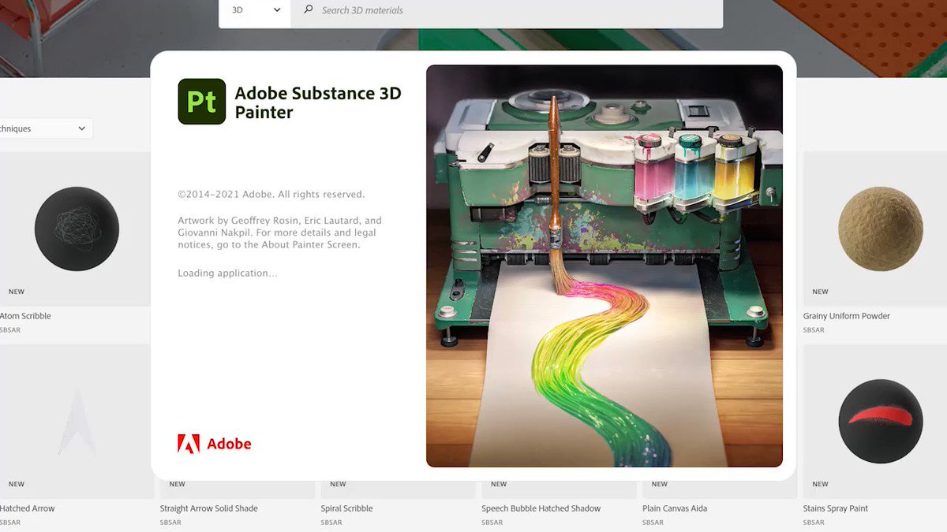947x532 pixels.
Task: Click the NEW badge on Grainy Uniform Powder
Action: (x=821, y=292)
